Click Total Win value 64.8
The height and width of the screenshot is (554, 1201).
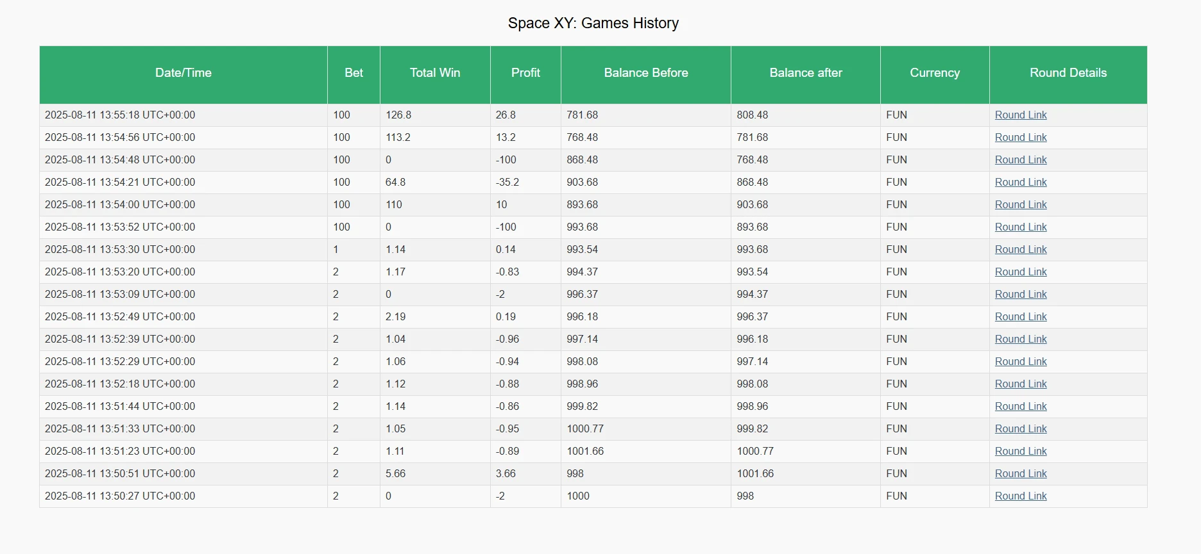coord(395,183)
